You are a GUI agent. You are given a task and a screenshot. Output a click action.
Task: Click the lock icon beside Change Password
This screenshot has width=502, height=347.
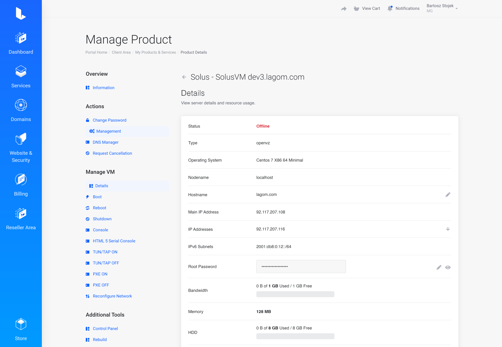(88, 120)
